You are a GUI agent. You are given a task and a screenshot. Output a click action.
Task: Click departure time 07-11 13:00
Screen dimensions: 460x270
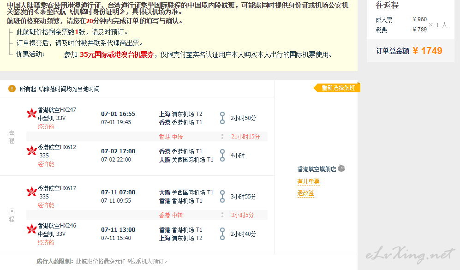[x=118, y=230]
